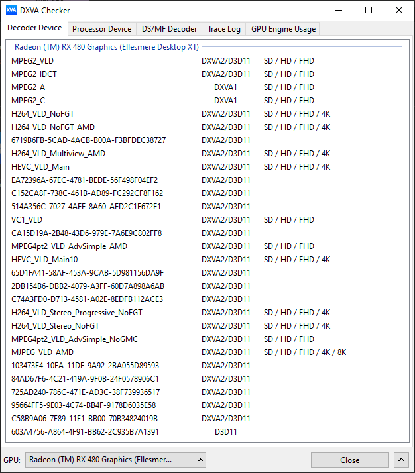The width and height of the screenshot is (415, 473).
Task: Select GUID 725AD240-786C-471E-AD3C-38F739936517
Action: tap(207, 392)
